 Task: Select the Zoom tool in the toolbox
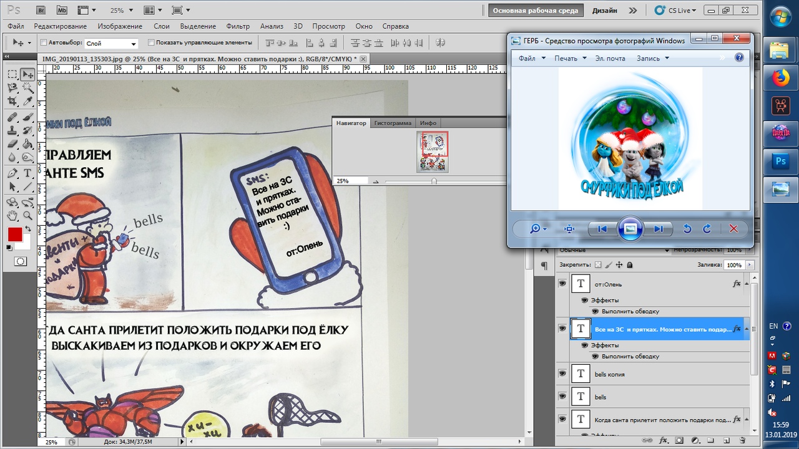point(27,216)
